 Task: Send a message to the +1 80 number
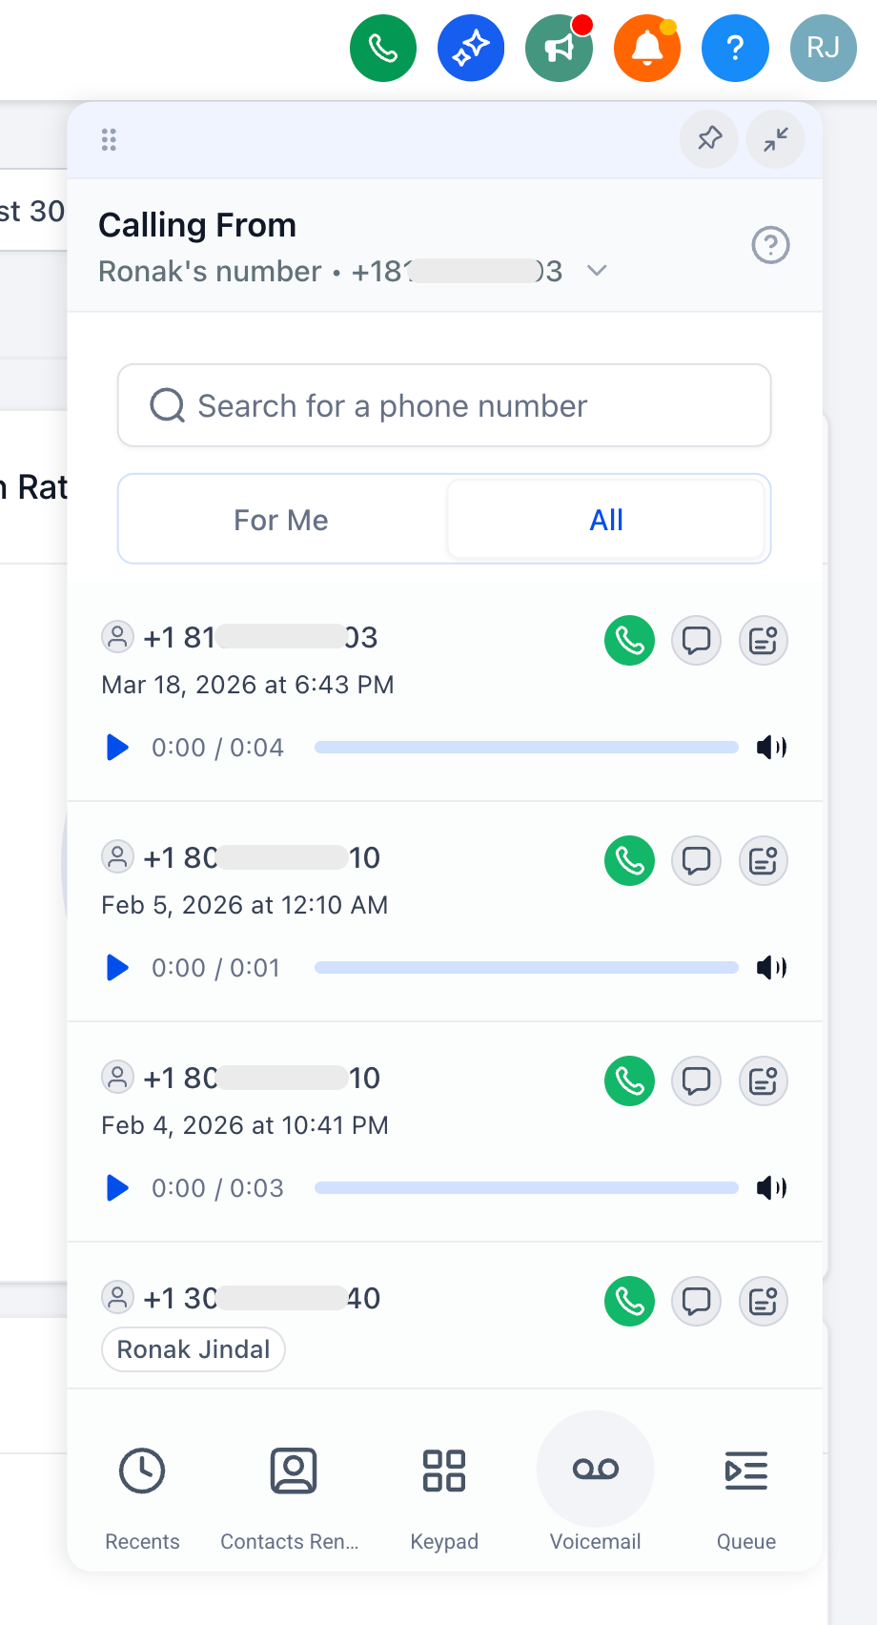coord(696,860)
